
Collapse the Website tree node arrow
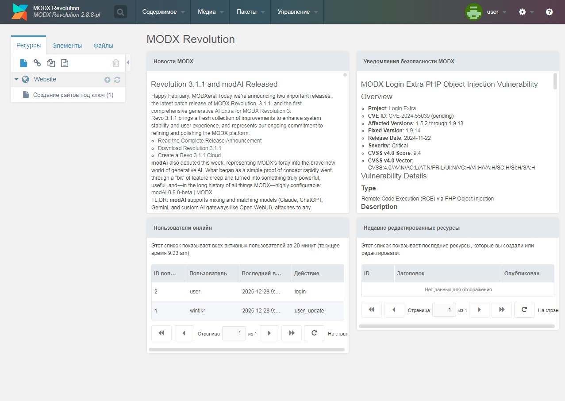16,80
